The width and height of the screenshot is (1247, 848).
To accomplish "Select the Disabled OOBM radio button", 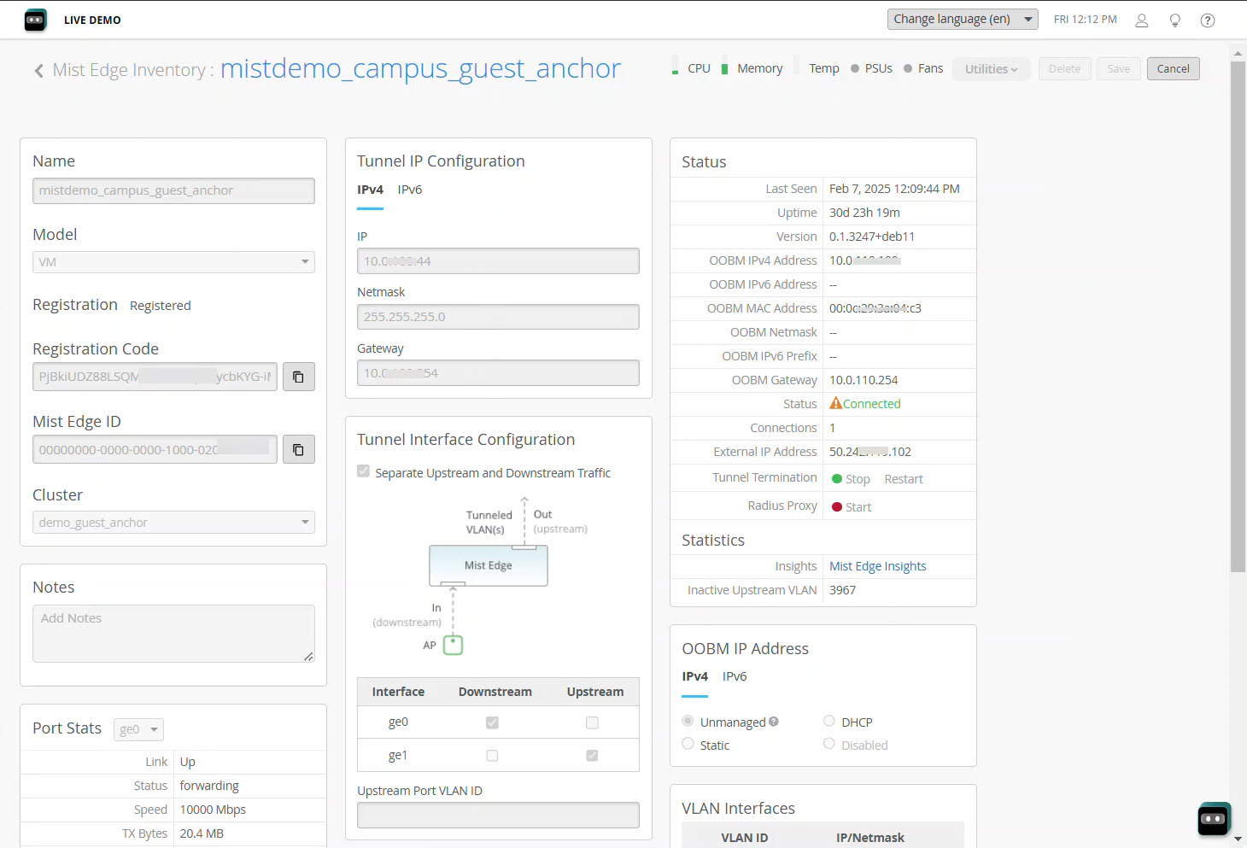I will pyautogui.click(x=829, y=744).
